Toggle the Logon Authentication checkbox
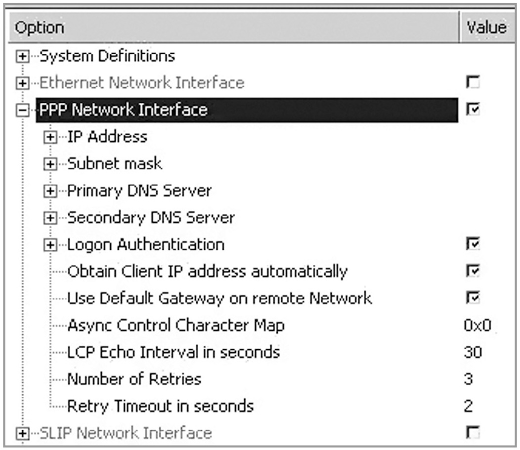 click(x=474, y=244)
